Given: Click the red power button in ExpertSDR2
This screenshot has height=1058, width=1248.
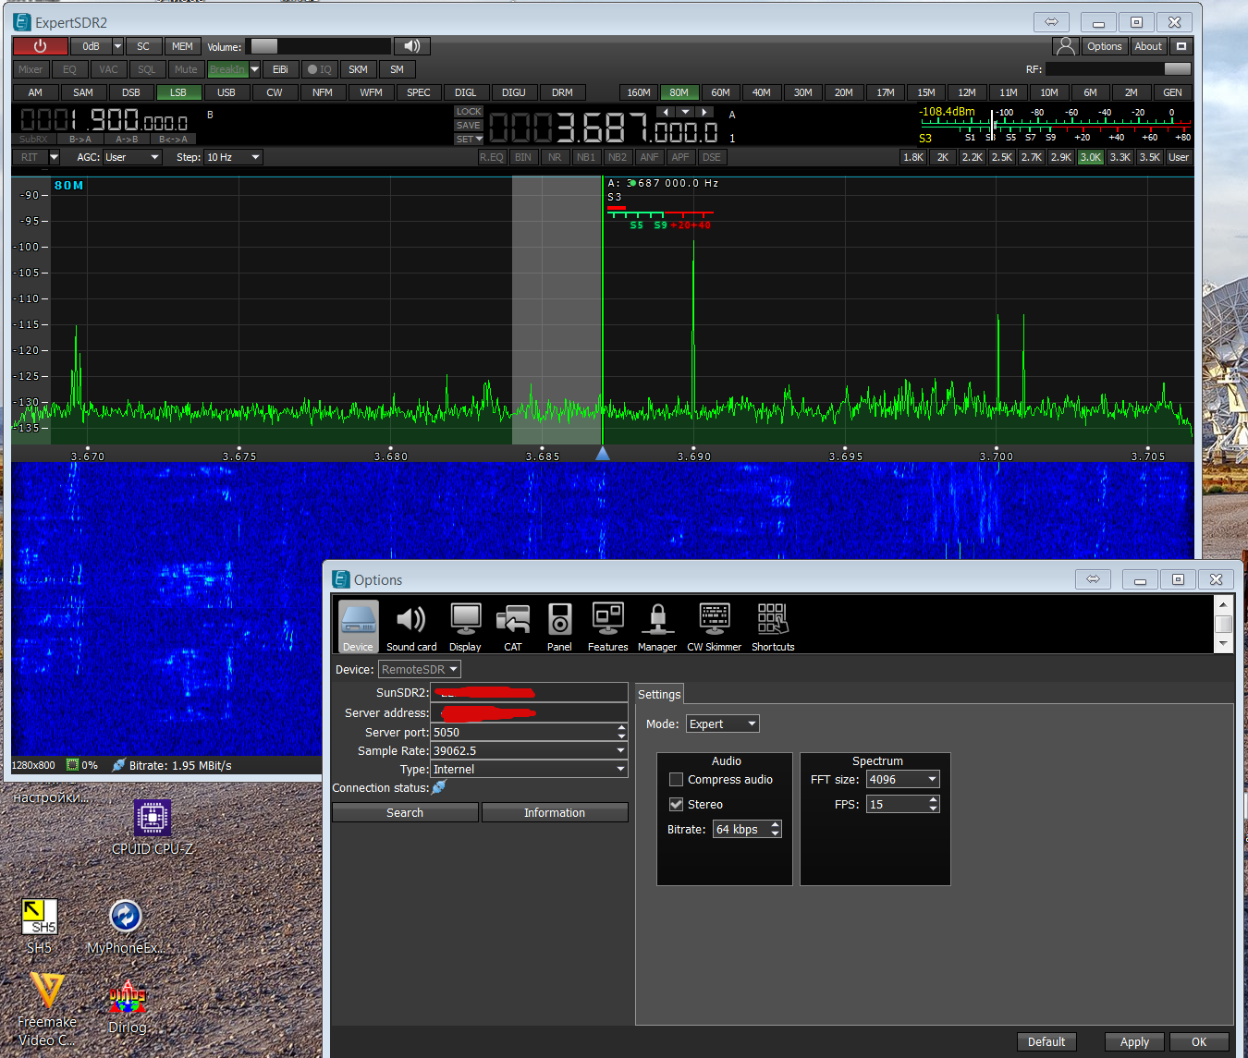Looking at the screenshot, I should [x=40, y=46].
